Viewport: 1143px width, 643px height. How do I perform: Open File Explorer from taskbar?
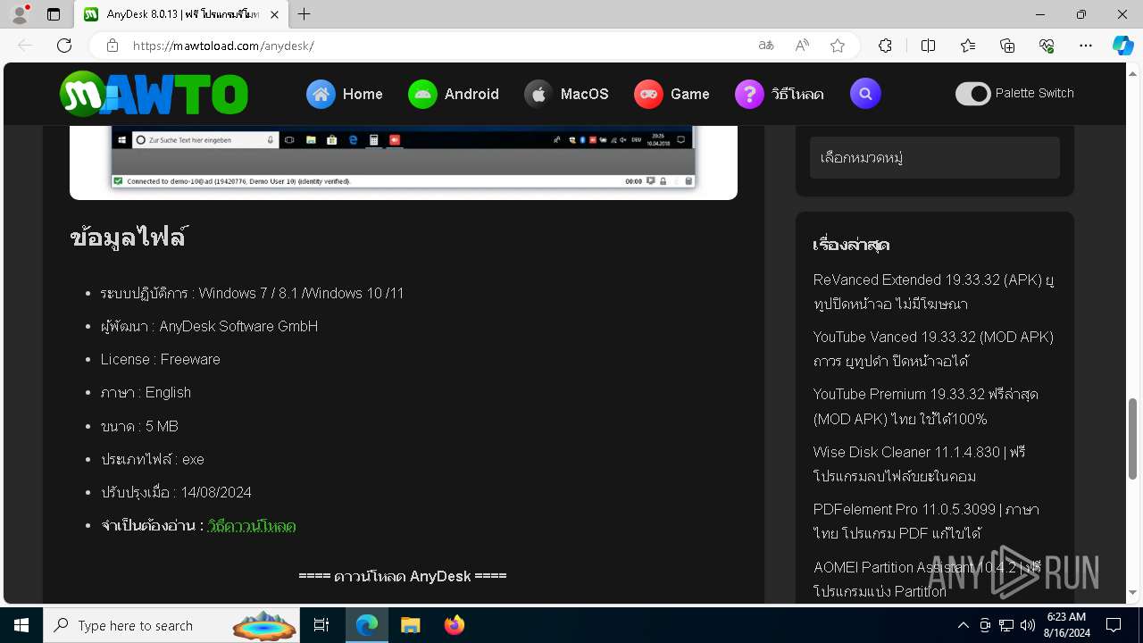(411, 625)
